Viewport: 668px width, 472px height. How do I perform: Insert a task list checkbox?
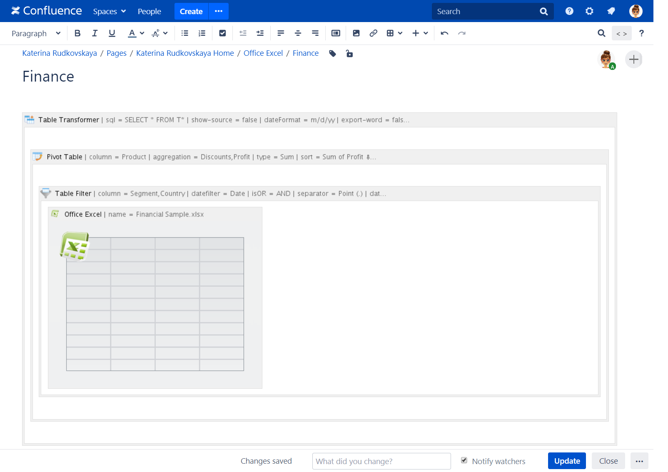point(222,33)
